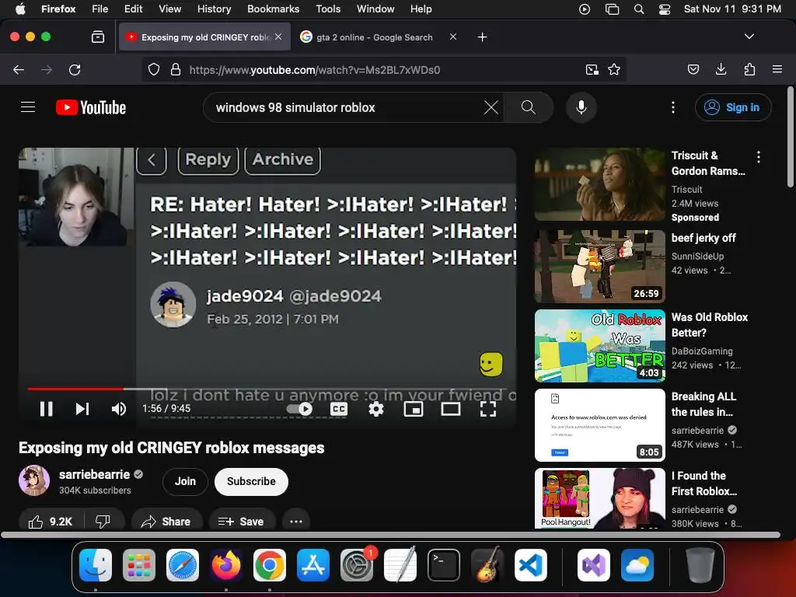Viewport: 796px width, 597px height.
Task: Open the Firefox downloads panel
Action: pos(721,69)
